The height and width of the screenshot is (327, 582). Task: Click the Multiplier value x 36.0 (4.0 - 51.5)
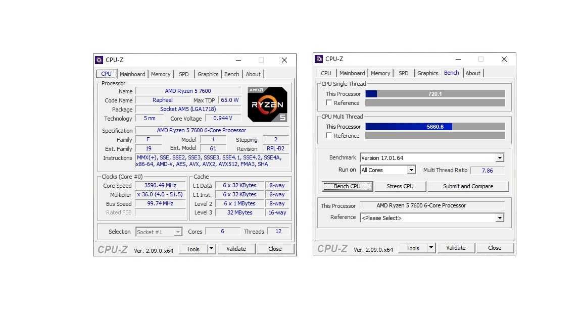pos(160,194)
